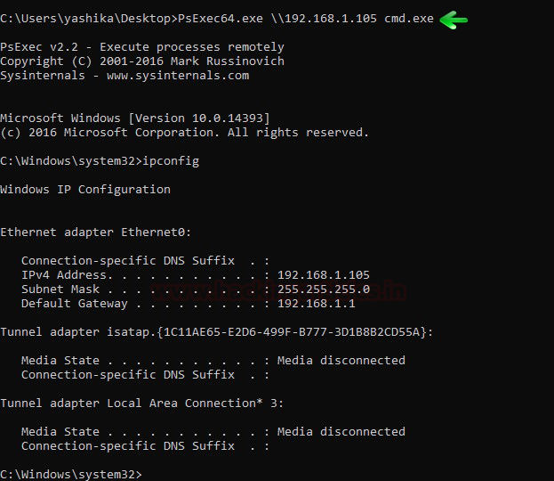Click cmd.exe in the first command
554x481 pixels.
(x=409, y=19)
